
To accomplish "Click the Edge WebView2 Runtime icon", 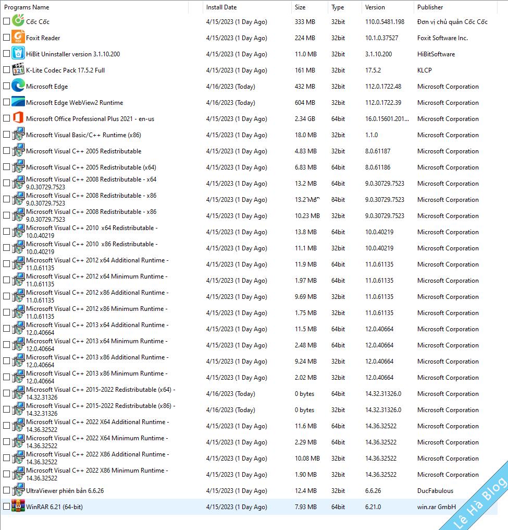I will click(17, 102).
